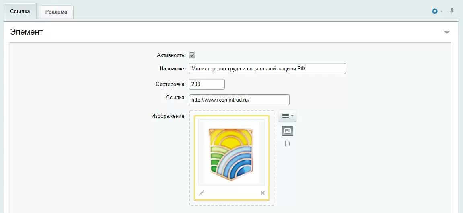The height and width of the screenshot is (213, 463).
Task: Switch to the Ссылка tab
Action: point(20,12)
